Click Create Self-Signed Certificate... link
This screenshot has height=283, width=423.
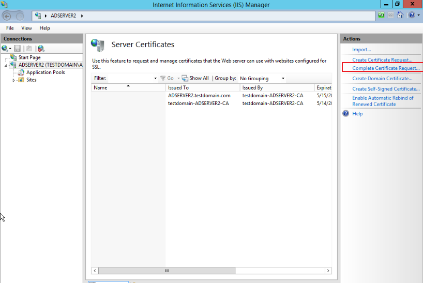click(x=386, y=89)
